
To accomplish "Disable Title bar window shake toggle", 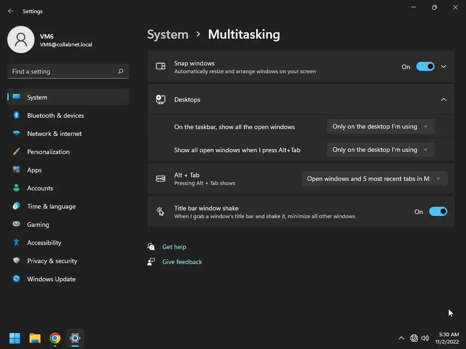I will coord(438,212).
